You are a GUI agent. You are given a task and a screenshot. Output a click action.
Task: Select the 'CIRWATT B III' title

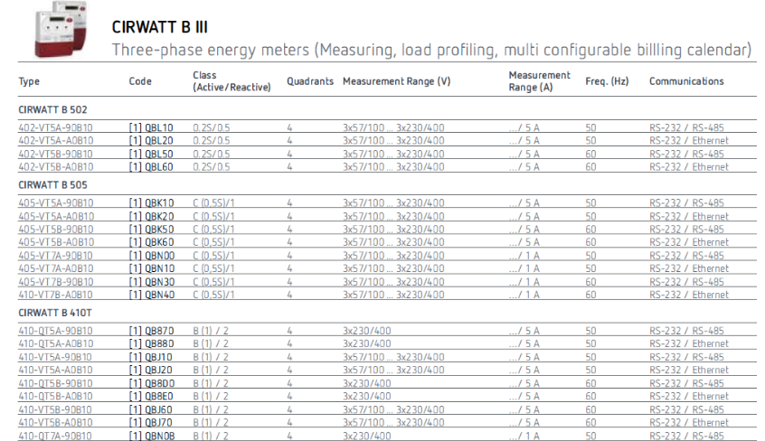tap(159, 27)
